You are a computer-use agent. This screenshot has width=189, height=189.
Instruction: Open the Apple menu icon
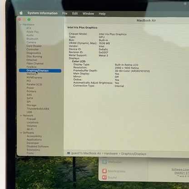coord(21,13)
